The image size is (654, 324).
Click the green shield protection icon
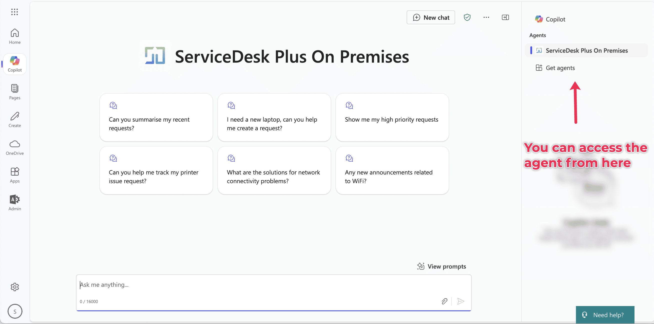467,17
